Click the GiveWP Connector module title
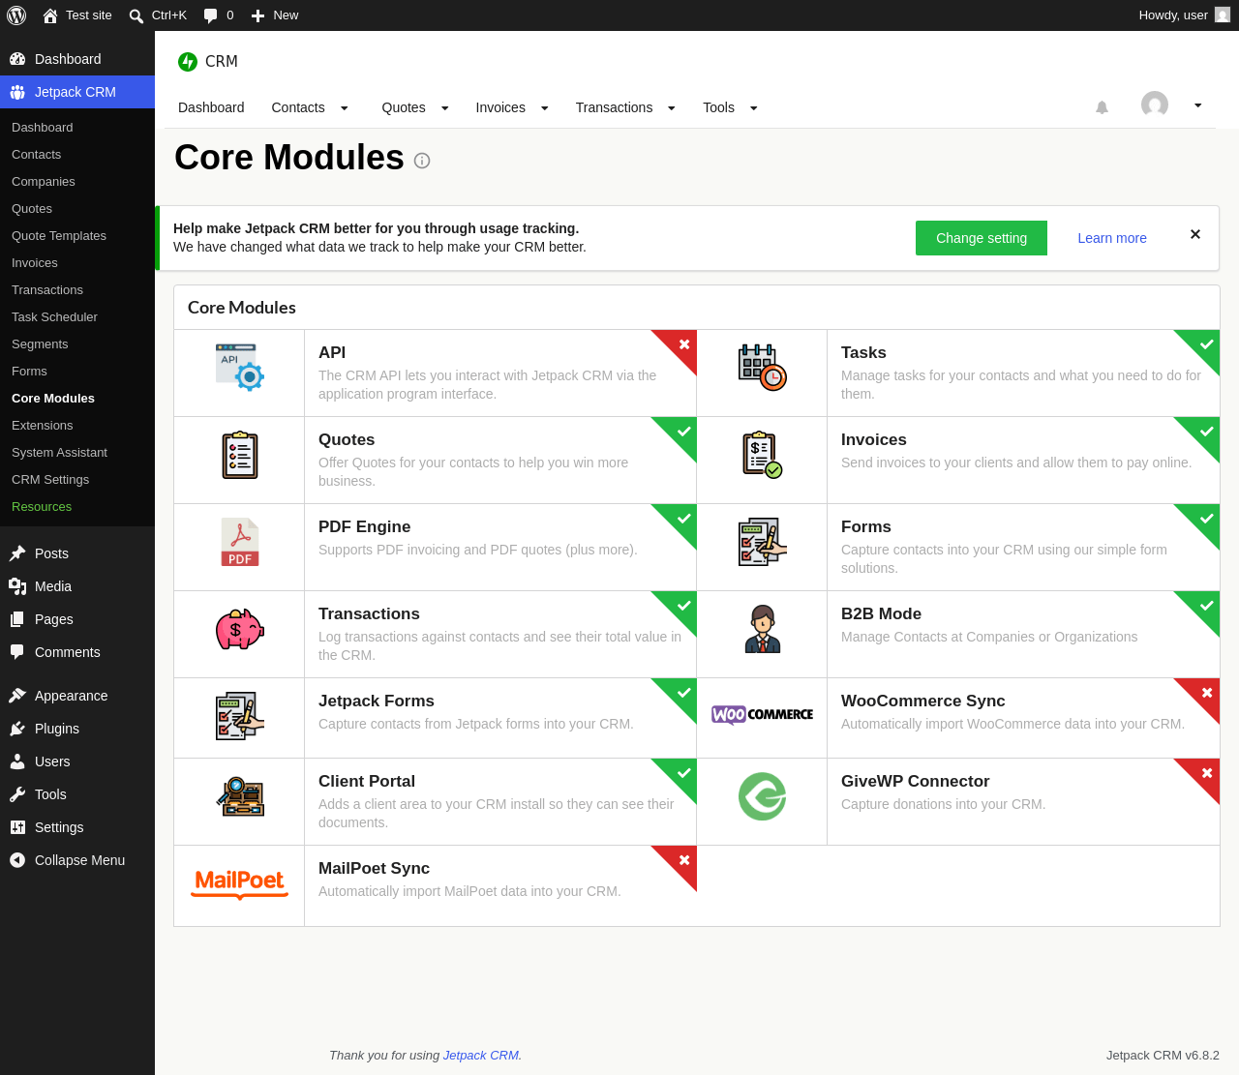Viewport: 1239px width, 1075px height. [x=916, y=782]
